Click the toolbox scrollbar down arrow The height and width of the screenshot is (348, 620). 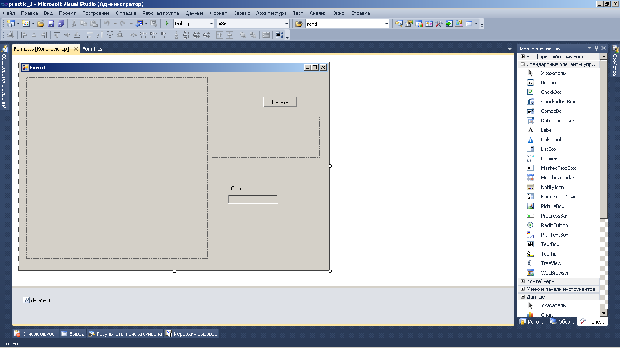click(604, 313)
